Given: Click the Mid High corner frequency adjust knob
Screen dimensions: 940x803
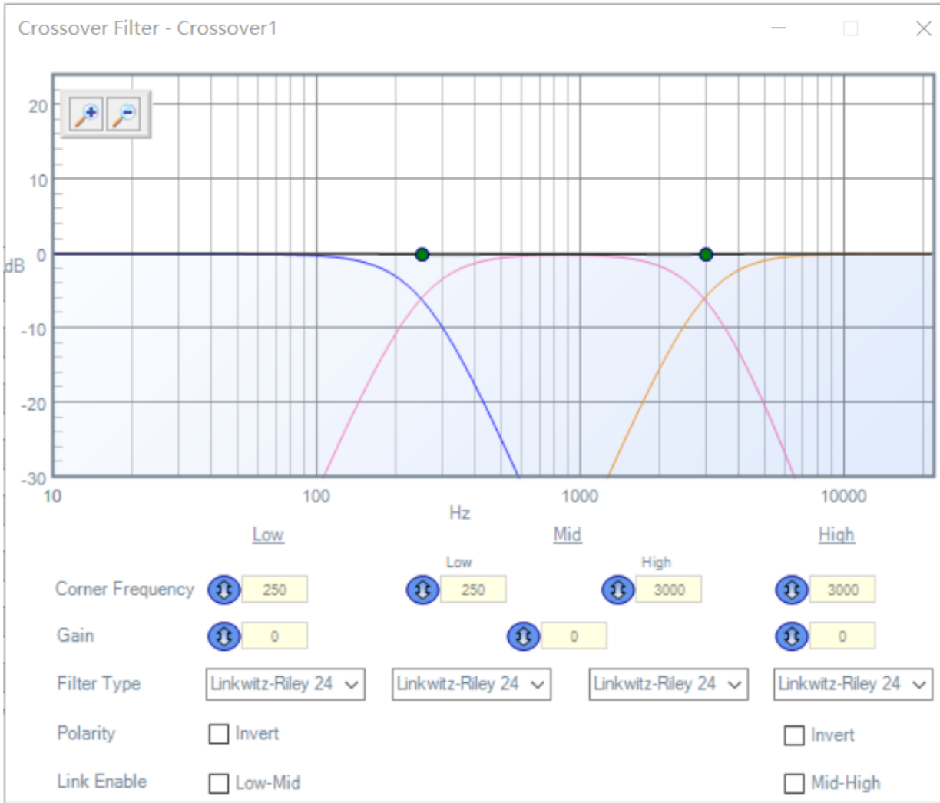Looking at the screenshot, I should click(618, 590).
